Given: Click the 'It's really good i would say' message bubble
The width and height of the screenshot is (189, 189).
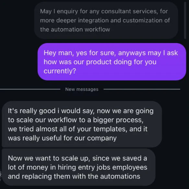Looking at the screenshot, I should 82,124.
